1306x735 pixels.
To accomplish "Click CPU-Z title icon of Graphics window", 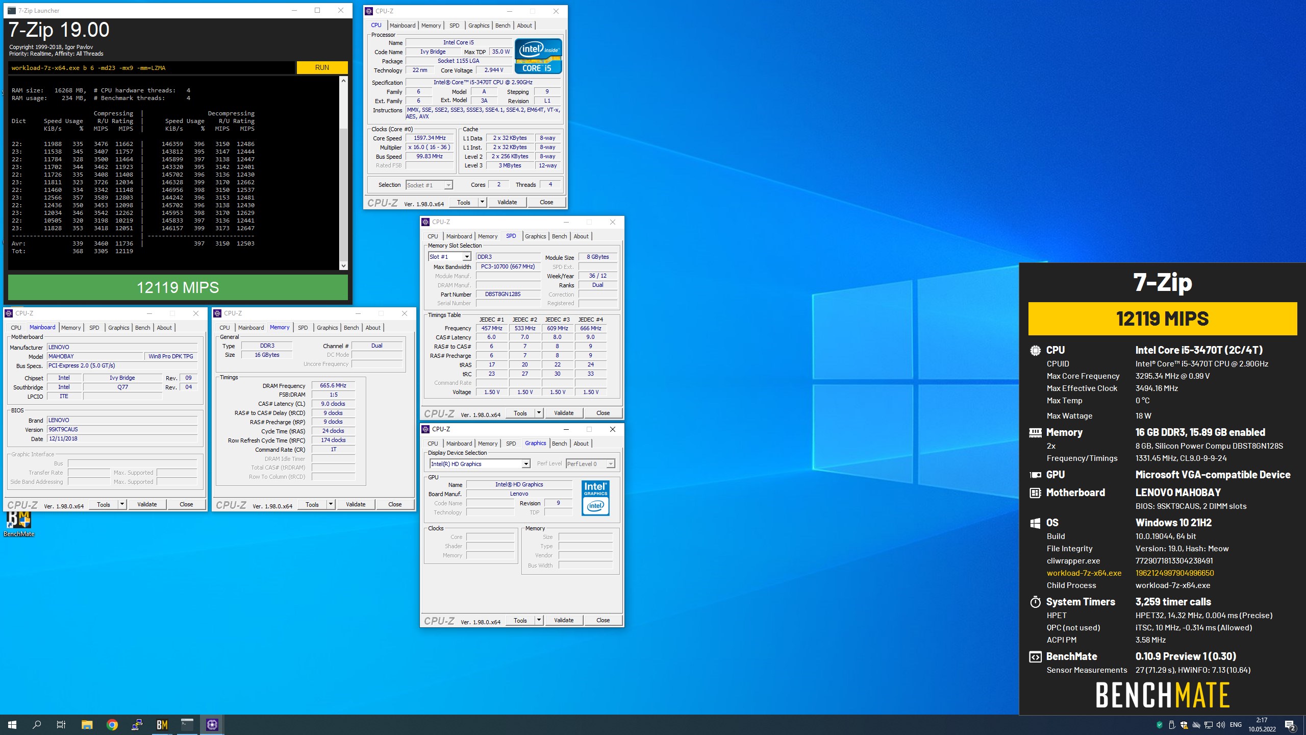I will click(425, 429).
